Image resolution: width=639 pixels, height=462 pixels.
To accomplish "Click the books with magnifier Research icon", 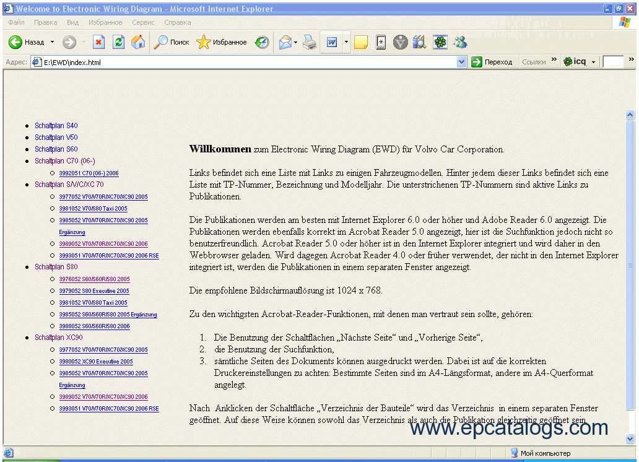I will tap(419, 42).
